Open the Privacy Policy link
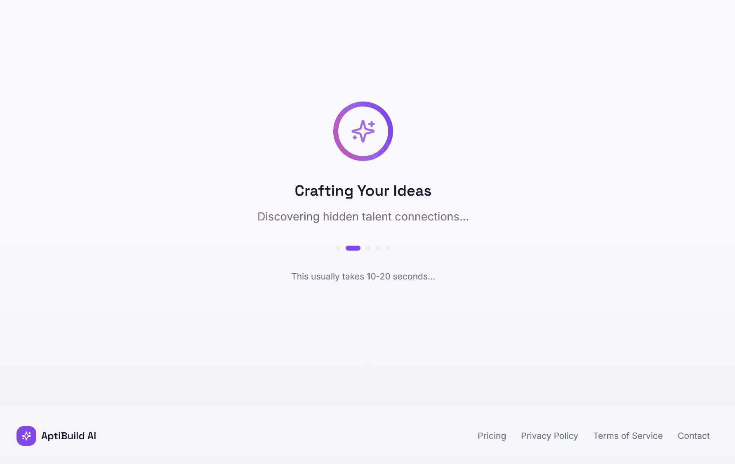 tap(549, 436)
